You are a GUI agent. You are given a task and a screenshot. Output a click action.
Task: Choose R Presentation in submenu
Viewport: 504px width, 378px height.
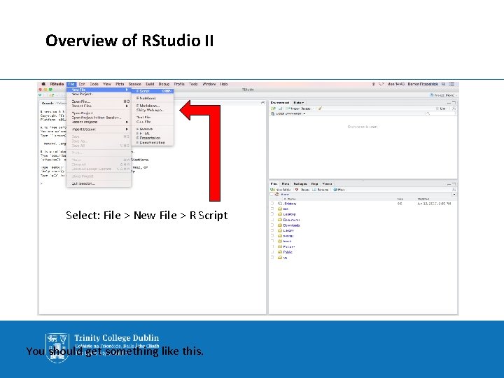[x=153, y=138]
